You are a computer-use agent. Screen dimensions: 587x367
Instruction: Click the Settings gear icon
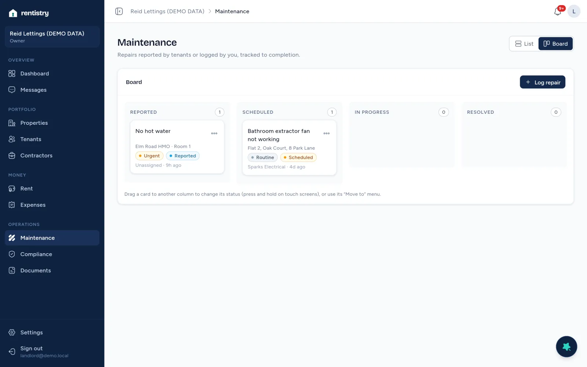coord(12,333)
